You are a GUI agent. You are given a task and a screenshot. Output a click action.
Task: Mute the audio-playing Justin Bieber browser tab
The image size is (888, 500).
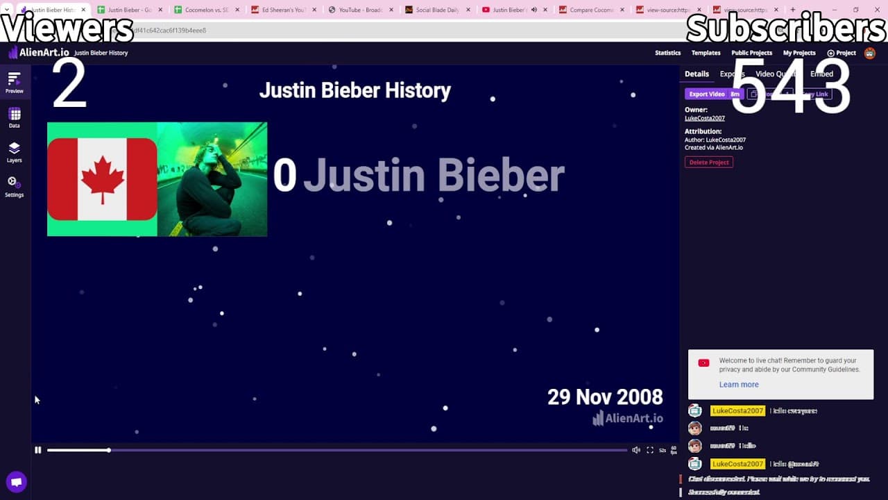point(534,10)
